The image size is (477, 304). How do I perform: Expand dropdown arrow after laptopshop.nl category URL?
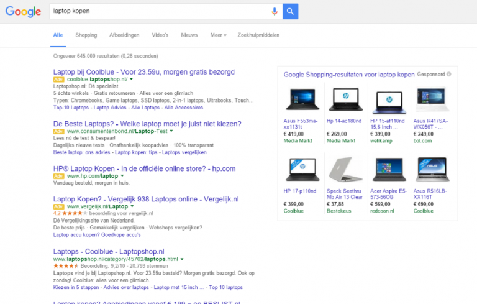(x=182, y=259)
